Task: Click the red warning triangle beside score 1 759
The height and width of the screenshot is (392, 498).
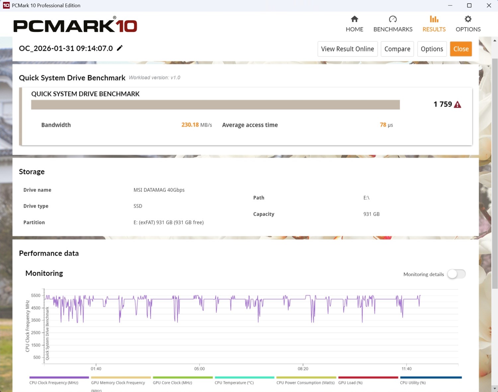Action: pos(457,104)
